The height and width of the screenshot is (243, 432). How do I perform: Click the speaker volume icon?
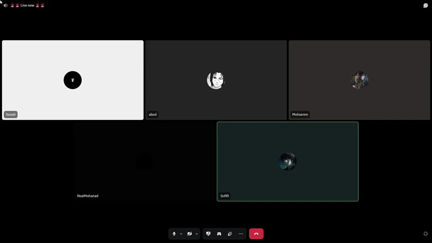point(5,5)
